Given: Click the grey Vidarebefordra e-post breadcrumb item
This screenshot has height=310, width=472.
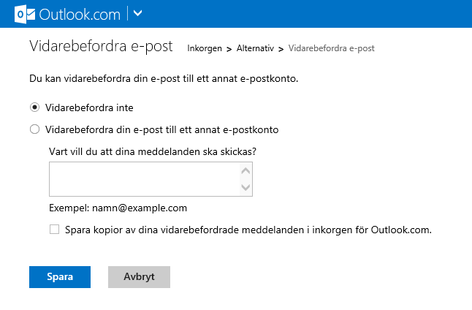Looking at the screenshot, I should [x=332, y=48].
